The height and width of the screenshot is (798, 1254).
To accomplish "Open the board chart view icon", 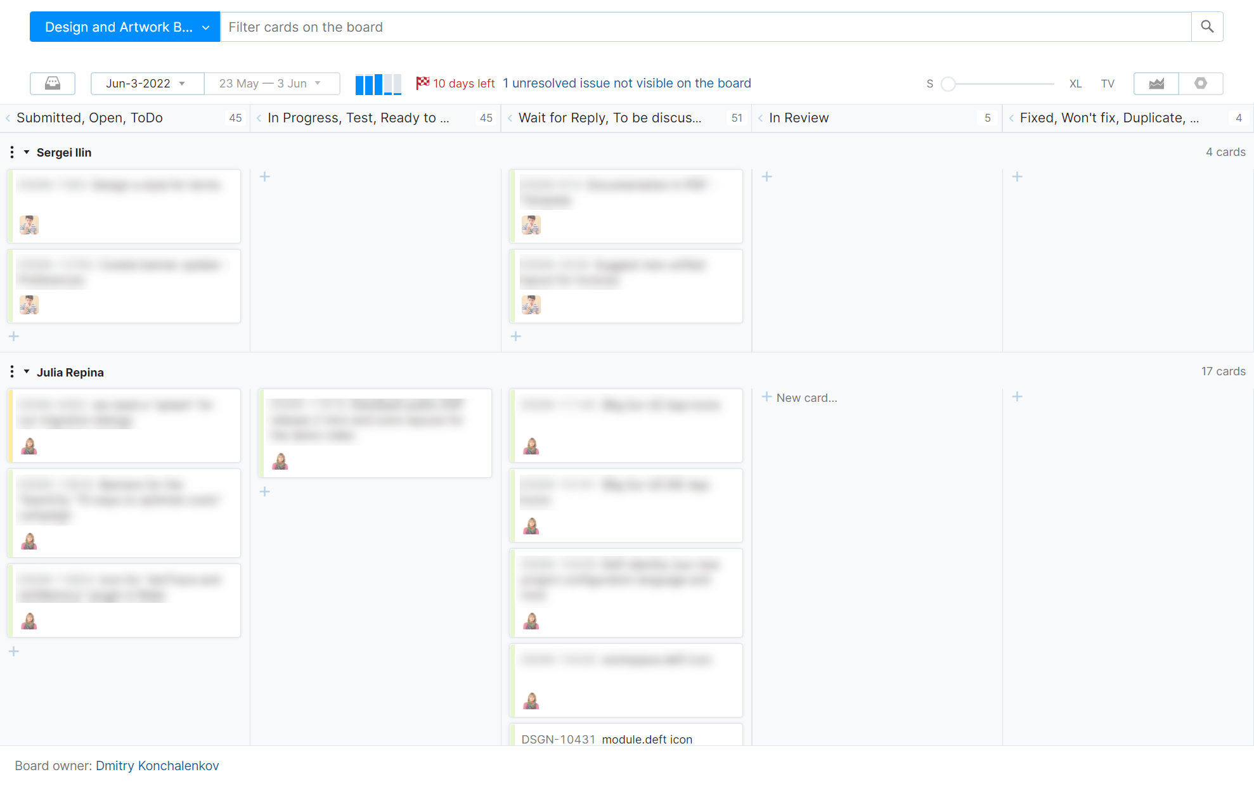I will 1156,83.
